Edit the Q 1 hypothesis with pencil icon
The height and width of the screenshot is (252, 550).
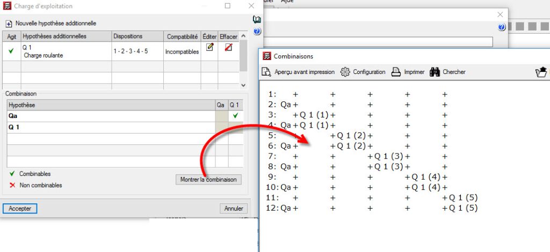pos(209,48)
